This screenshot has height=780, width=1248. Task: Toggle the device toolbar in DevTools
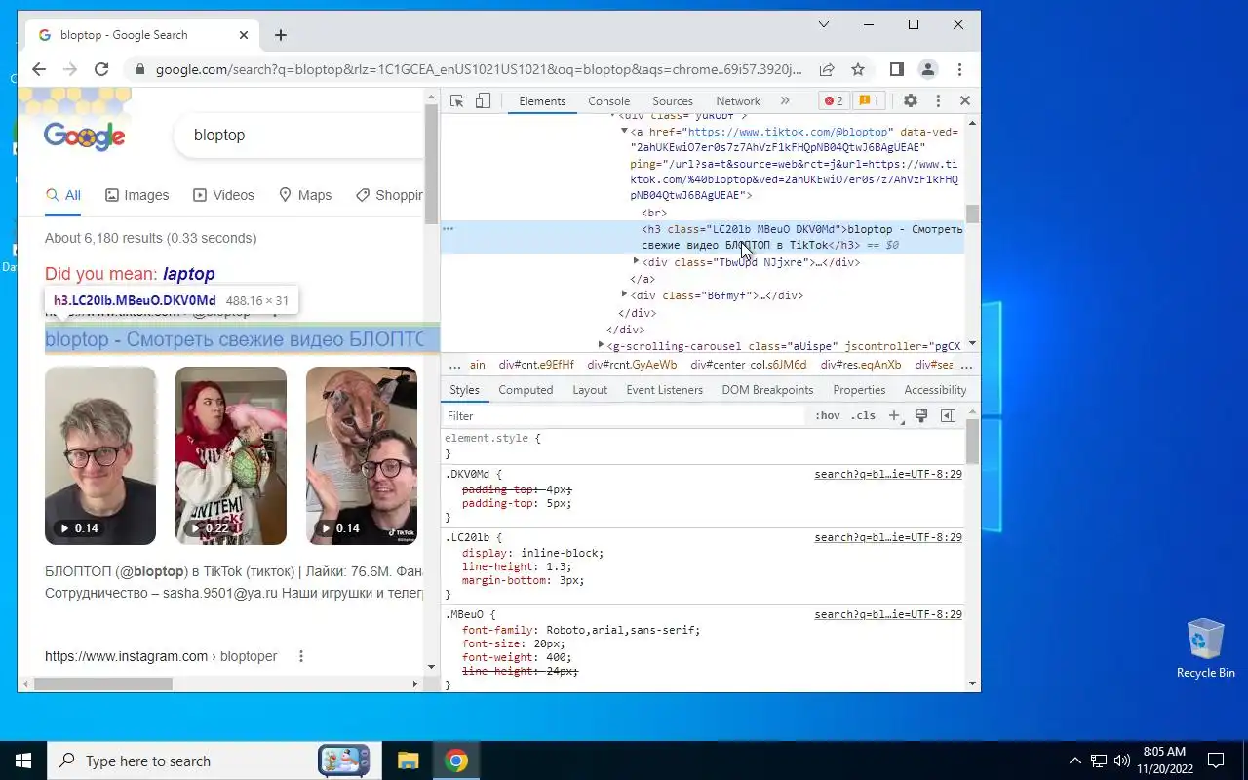click(x=483, y=100)
